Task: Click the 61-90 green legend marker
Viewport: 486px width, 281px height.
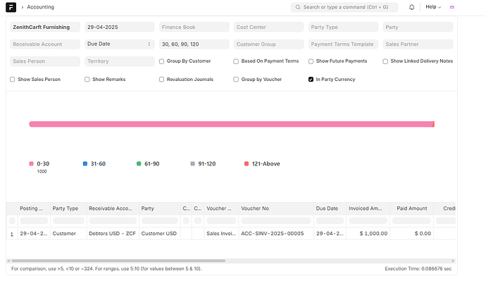Action: point(139,163)
